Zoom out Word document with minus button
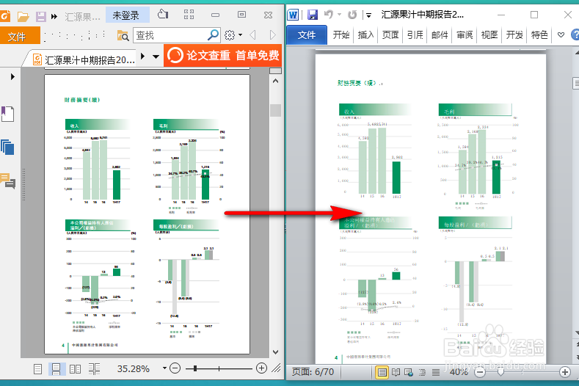Screen dimensions: 579x386 point(480,372)
